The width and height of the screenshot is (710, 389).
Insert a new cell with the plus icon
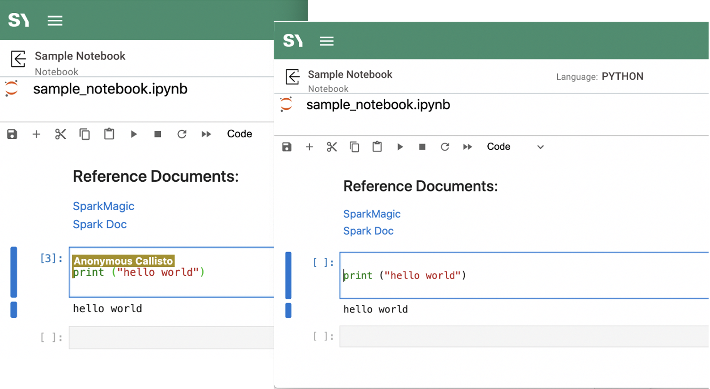click(310, 147)
